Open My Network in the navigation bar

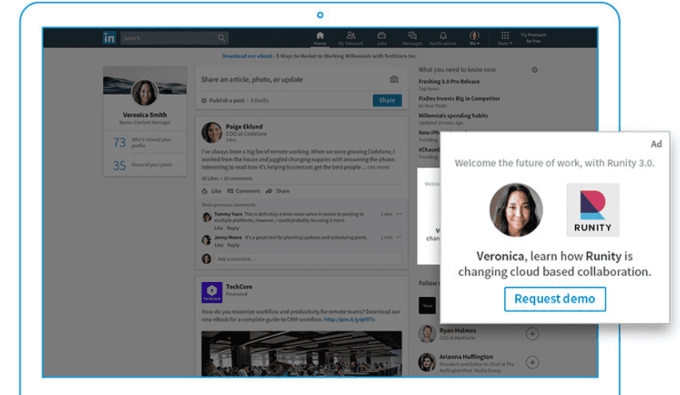click(x=351, y=38)
